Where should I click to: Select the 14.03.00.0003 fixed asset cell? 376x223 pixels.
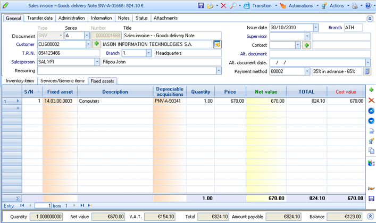click(x=60, y=101)
